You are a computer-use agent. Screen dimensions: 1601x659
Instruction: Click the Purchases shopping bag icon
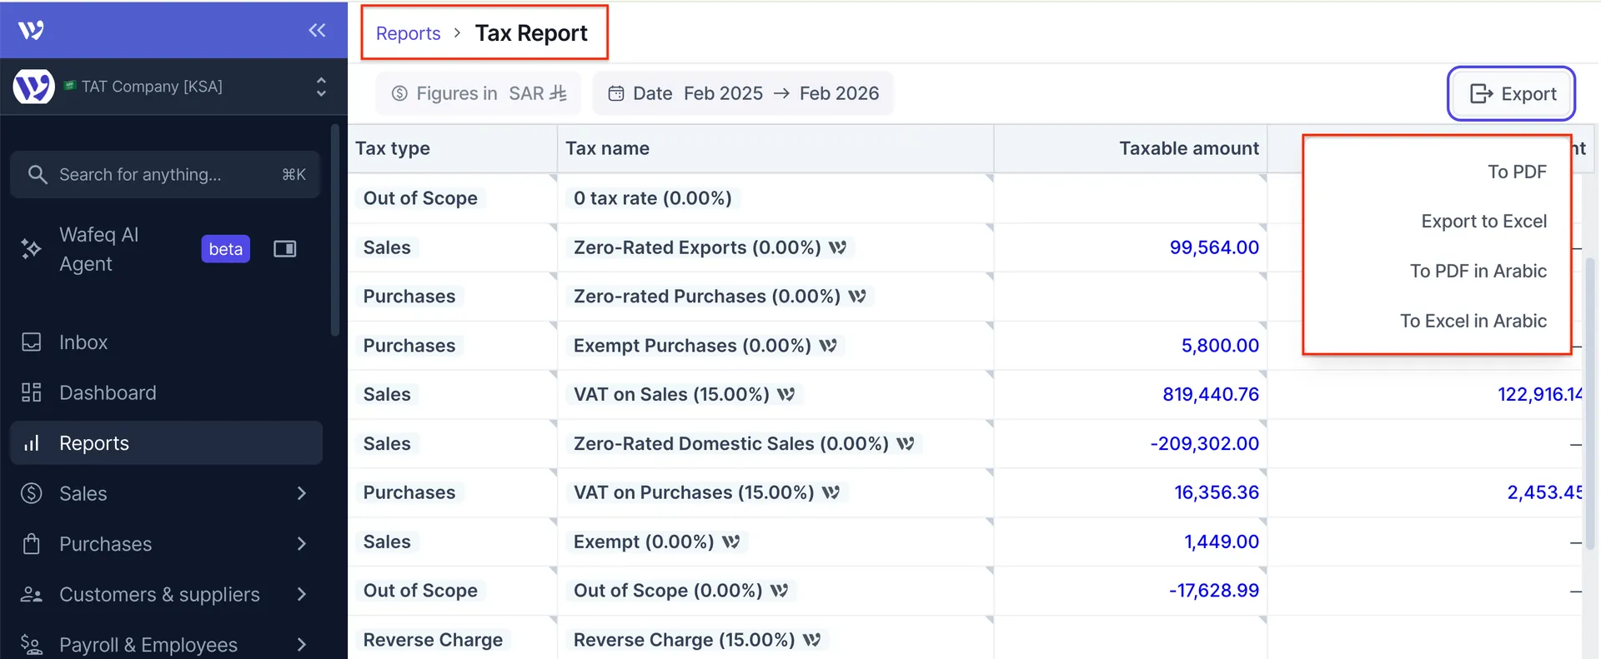point(32,544)
